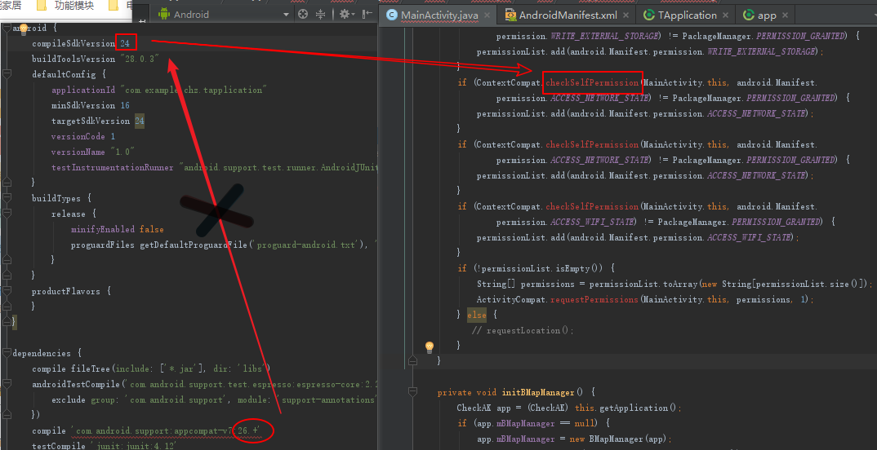Click the permissionList.isEmpty() condition
Image resolution: width=877 pixels, height=450 pixels.
point(541,268)
